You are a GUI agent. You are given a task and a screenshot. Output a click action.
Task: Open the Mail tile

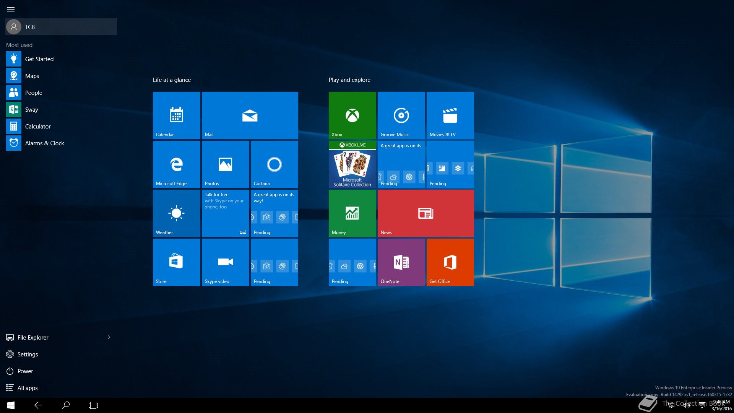tap(250, 115)
